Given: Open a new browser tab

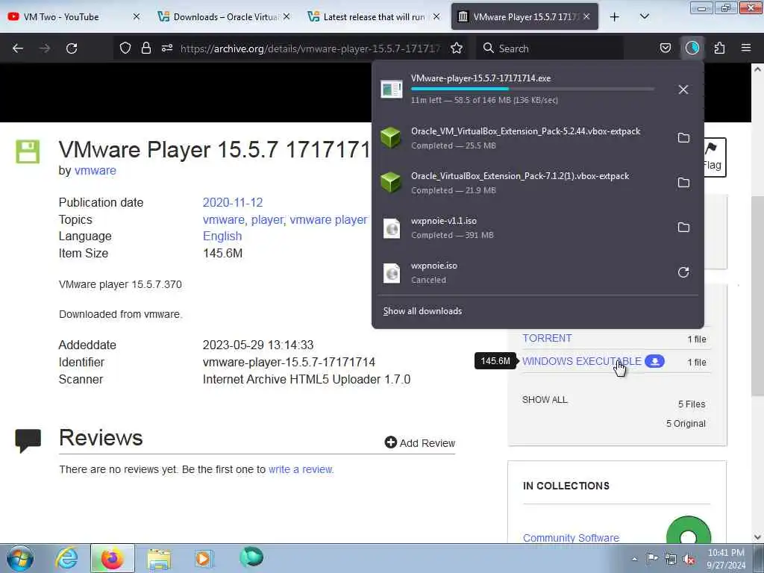Looking at the screenshot, I should pyautogui.click(x=615, y=17).
